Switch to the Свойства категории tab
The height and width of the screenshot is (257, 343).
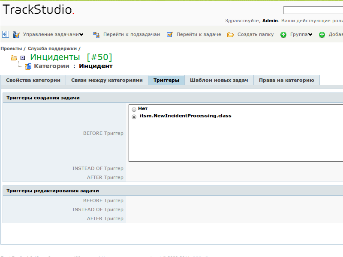[x=33, y=80]
